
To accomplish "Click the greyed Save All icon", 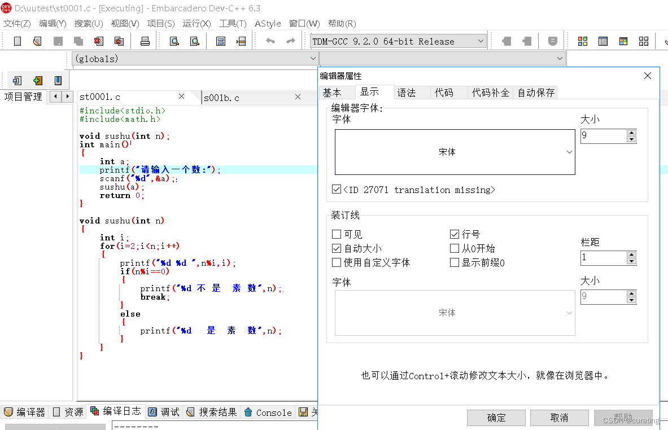I will 78,41.
